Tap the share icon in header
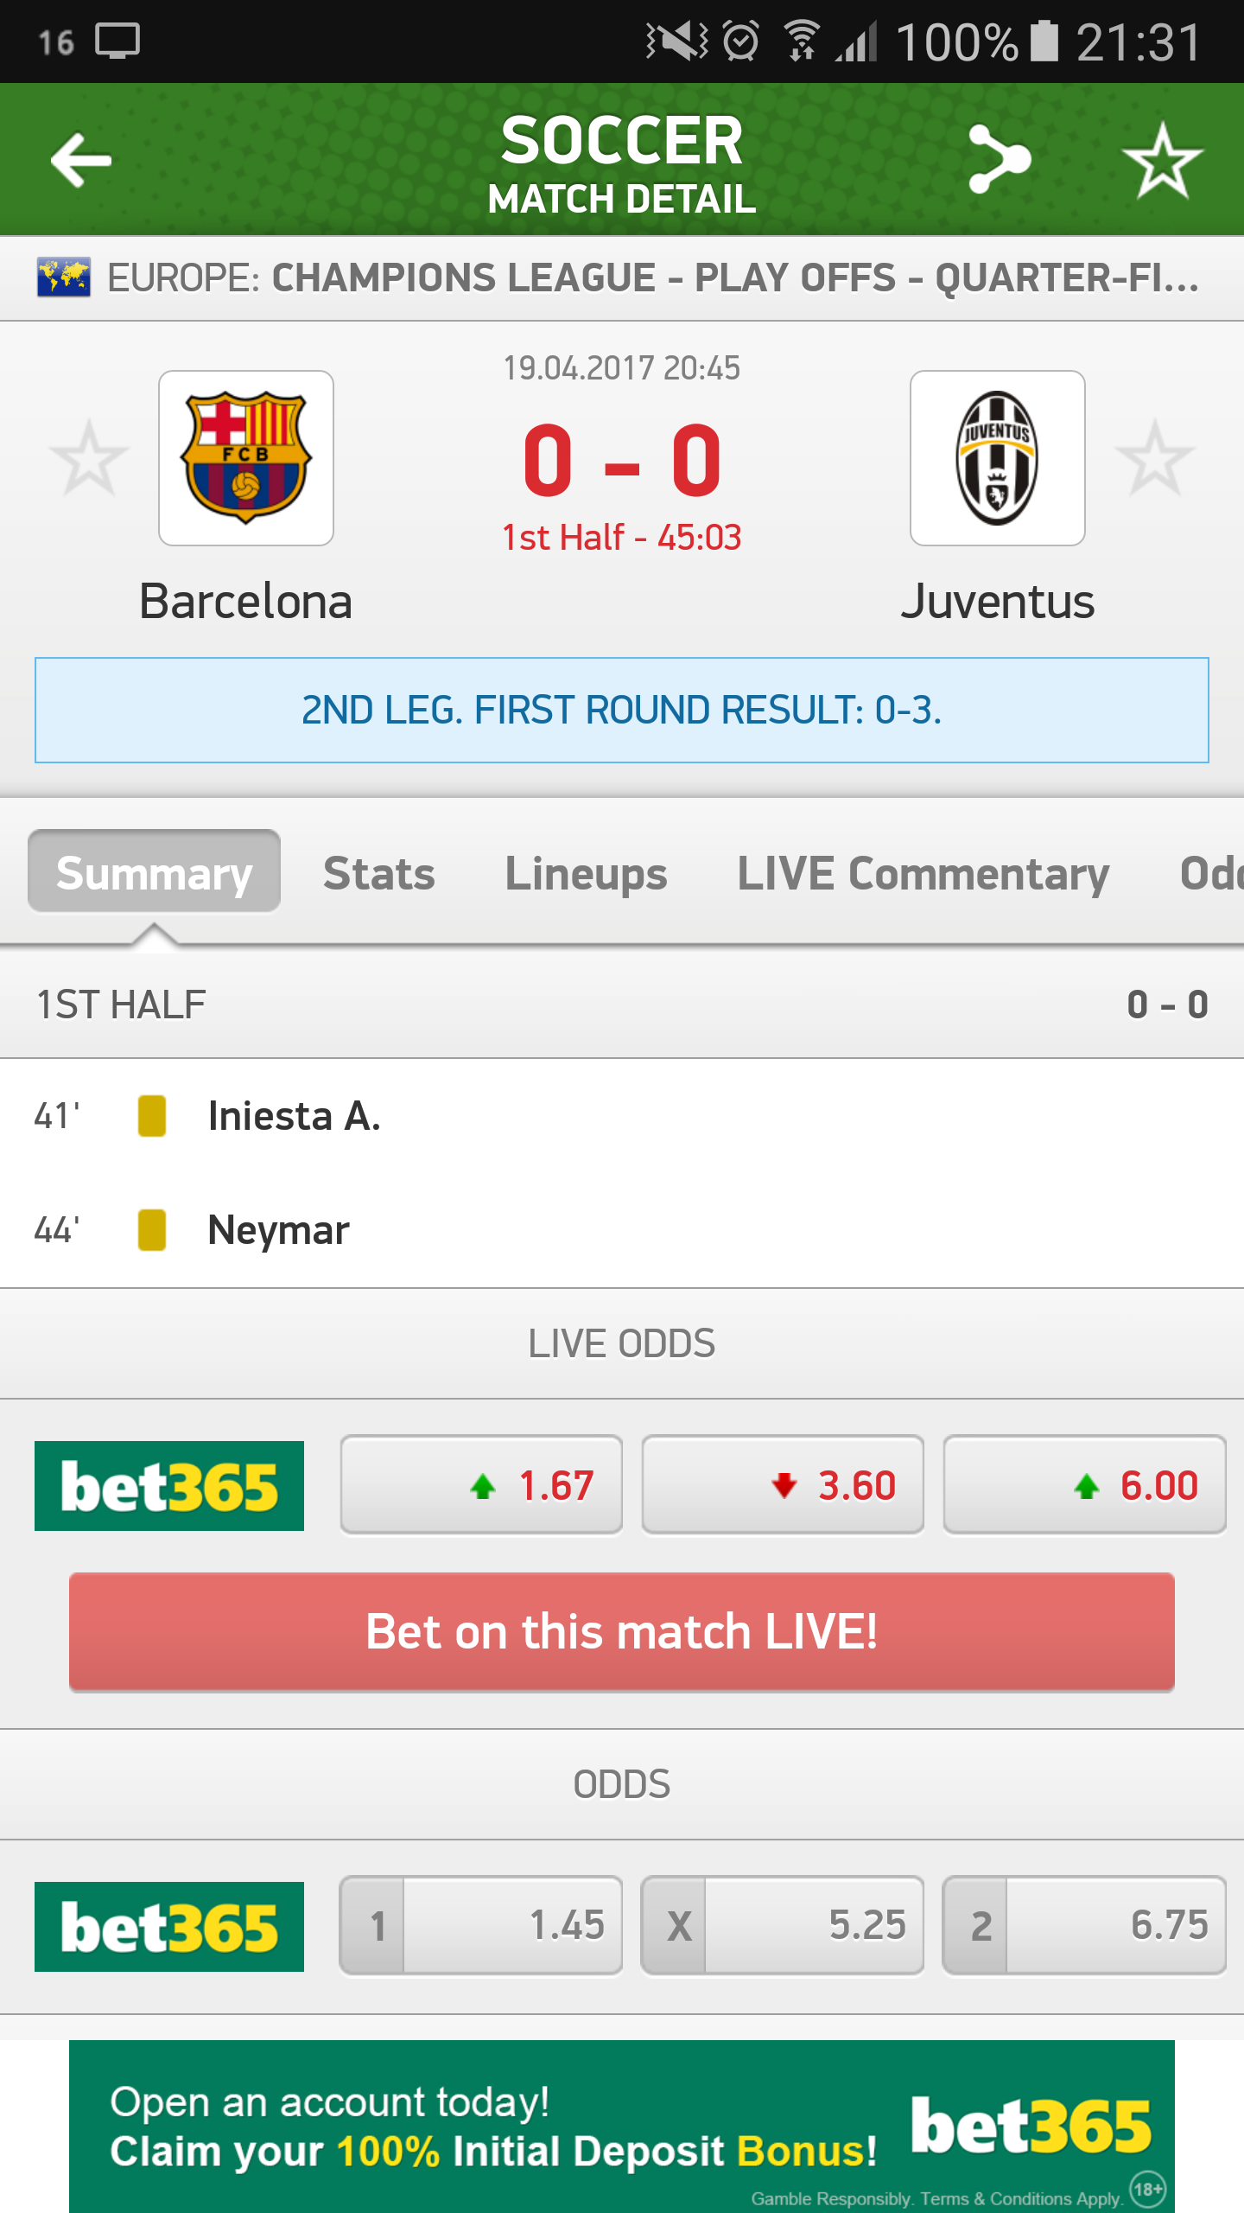Viewport: 1244px width, 2213px height. (999, 159)
